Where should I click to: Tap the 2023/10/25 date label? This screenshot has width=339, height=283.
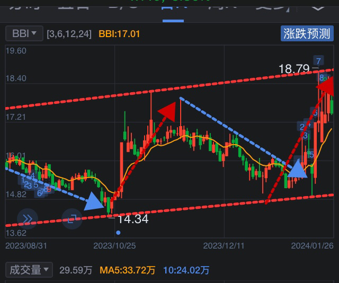[x=114, y=246]
